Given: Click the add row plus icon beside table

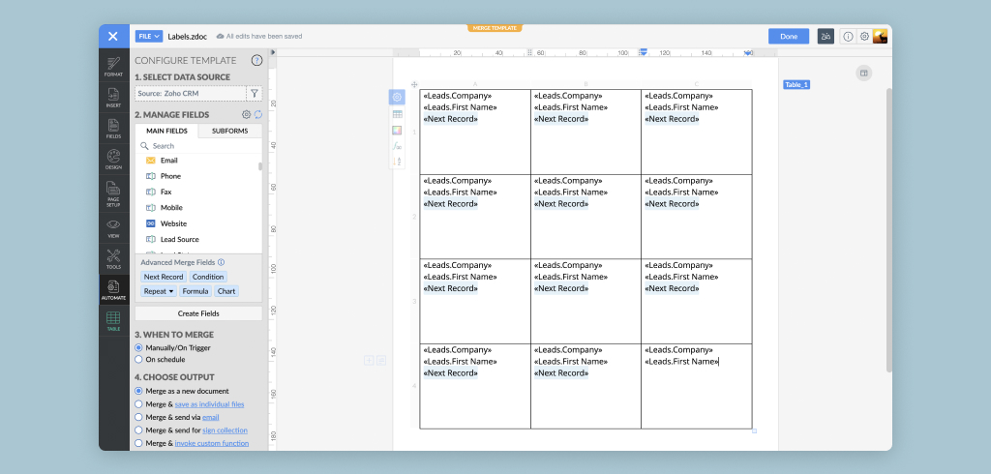Looking at the screenshot, I should (x=369, y=360).
